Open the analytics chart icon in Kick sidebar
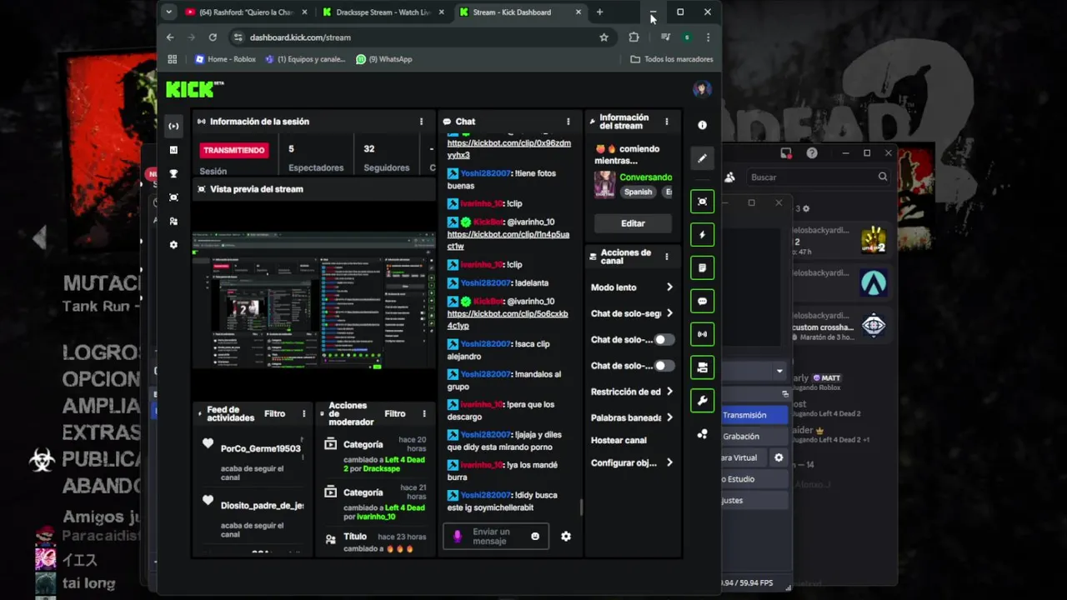Viewport: 1067px width, 600px height. [173, 150]
